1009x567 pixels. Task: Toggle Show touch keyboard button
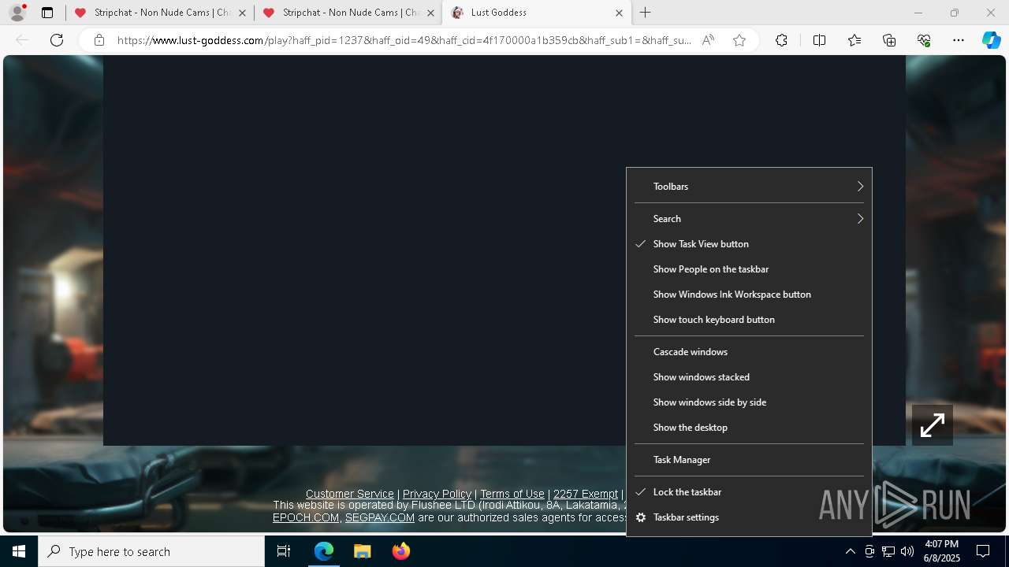coord(749,320)
